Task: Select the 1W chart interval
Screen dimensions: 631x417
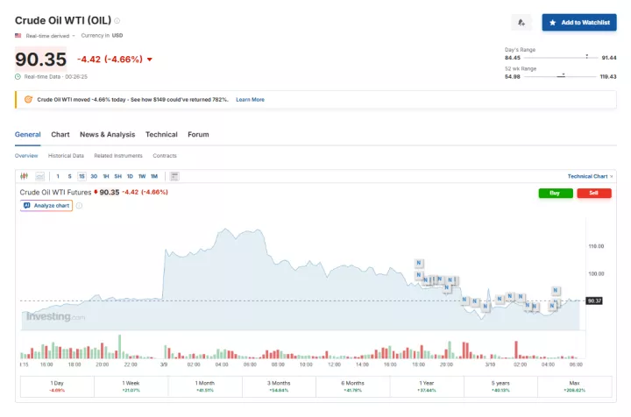Action: pyautogui.click(x=142, y=176)
